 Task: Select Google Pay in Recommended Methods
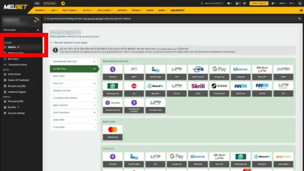[x=219, y=72]
